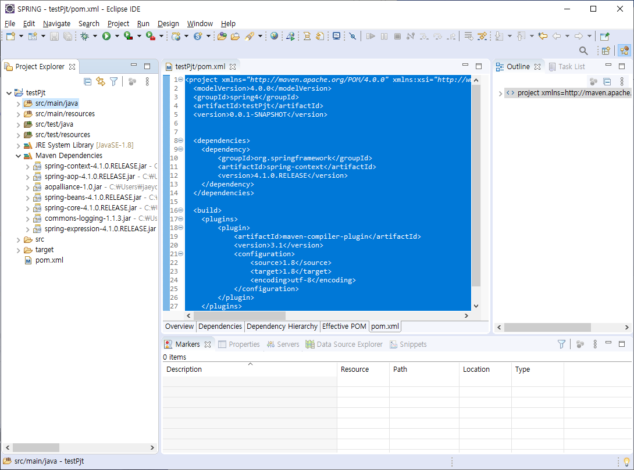Open dropdown arrow next to Debug button
This screenshot has height=470, width=634.
click(95, 37)
